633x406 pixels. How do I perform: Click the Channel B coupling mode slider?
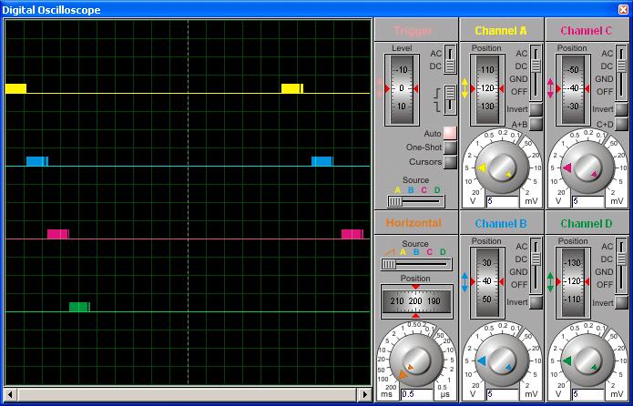(x=536, y=266)
